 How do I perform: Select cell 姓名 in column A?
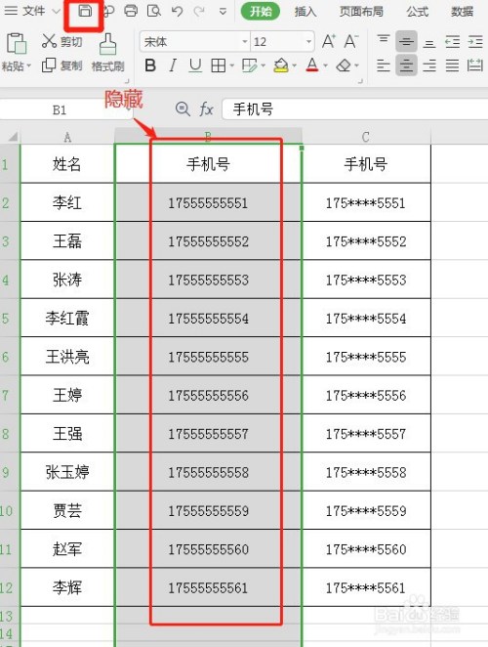(x=67, y=164)
